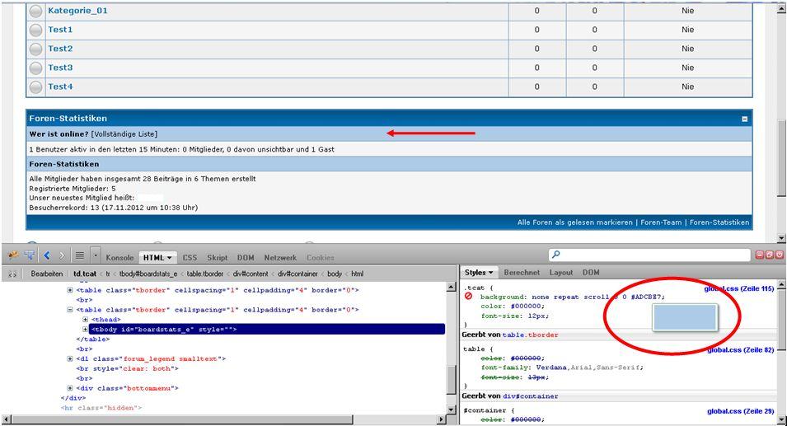Go forward with Firebug's grey arrow
Viewport: 787px width, 426px height.
click(62, 255)
